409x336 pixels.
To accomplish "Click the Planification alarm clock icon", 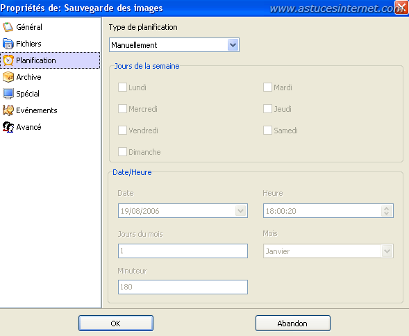I will pos(8,60).
